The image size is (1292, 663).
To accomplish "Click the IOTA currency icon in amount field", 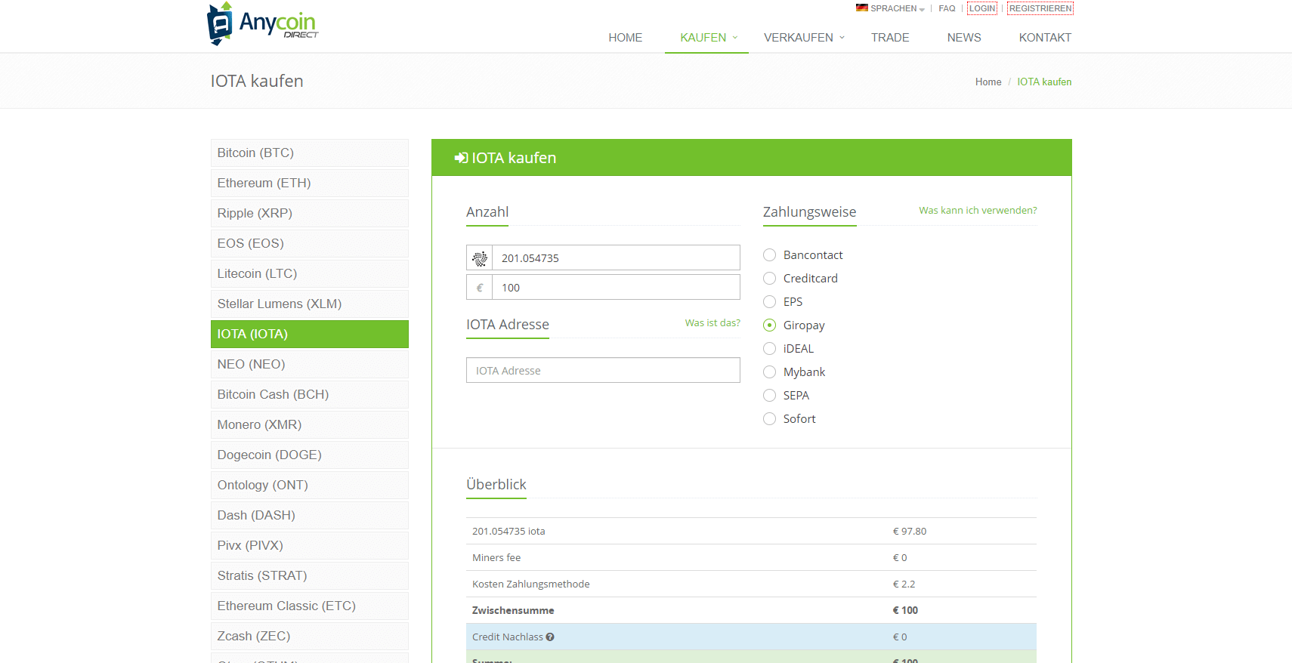I will pos(480,258).
